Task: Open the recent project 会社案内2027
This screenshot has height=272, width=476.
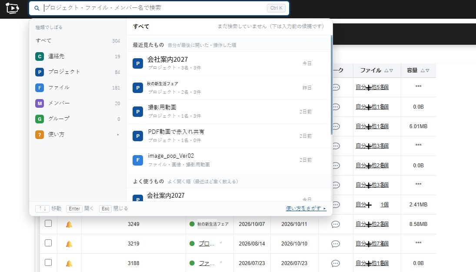Action: pos(228,63)
